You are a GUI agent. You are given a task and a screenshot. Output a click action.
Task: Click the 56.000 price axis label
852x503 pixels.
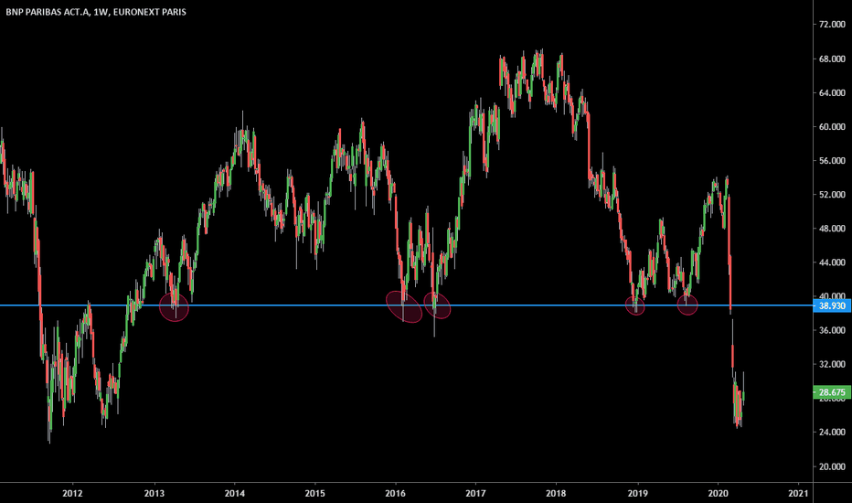point(832,160)
